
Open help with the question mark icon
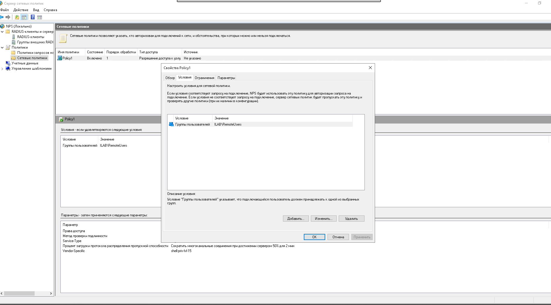point(33,17)
